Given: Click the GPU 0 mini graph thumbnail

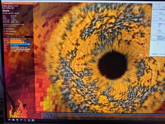Looking at the screenshot, I should [154, 38].
